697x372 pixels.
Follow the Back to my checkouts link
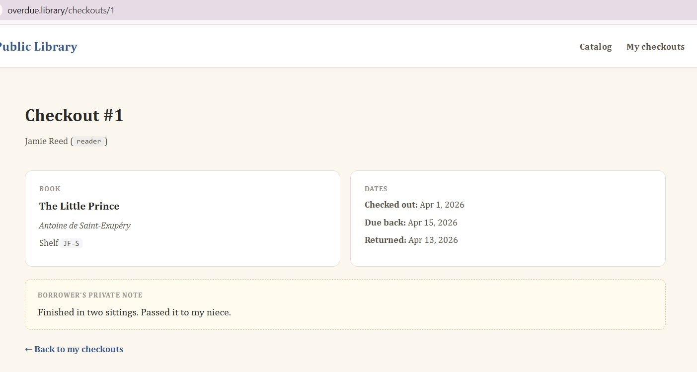click(x=78, y=349)
